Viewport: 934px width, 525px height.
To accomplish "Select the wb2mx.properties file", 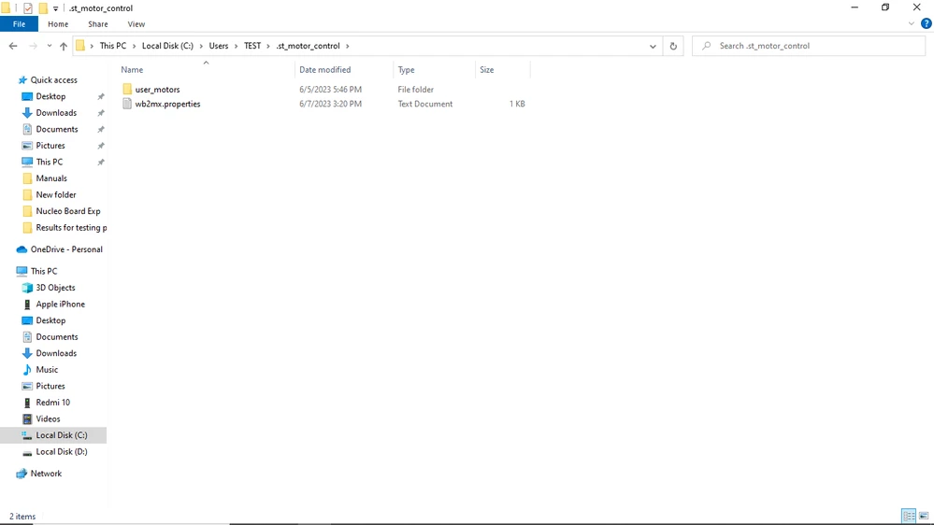I will click(x=167, y=104).
